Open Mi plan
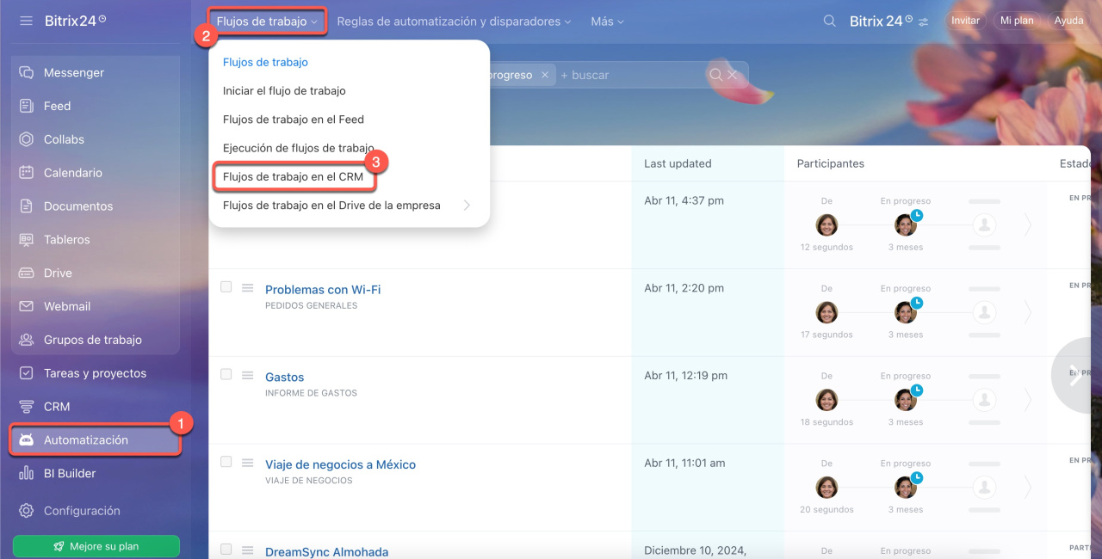Image resolution: width=1102 pixels, height=559 pixels. [x=1017, y=21]
